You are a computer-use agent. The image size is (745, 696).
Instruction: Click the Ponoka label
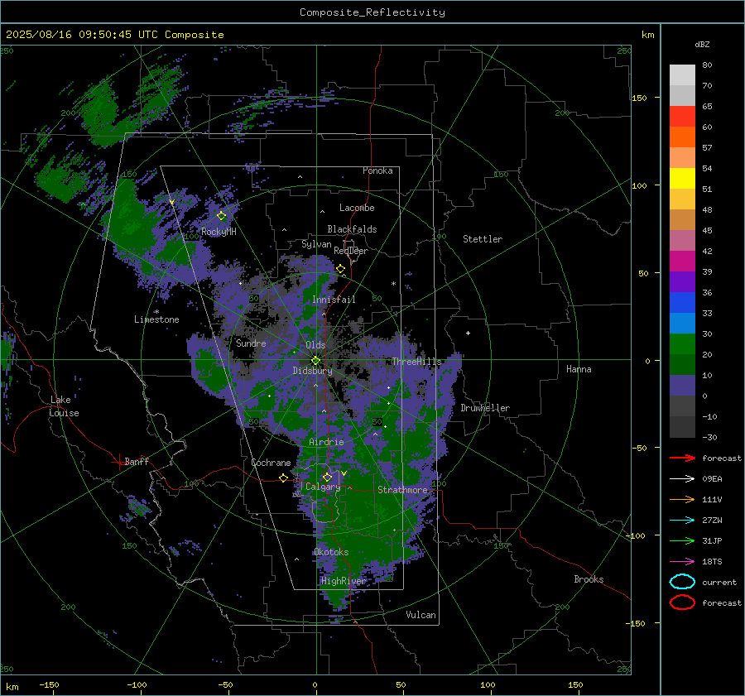pyautogui.click(x=377, y=170)
